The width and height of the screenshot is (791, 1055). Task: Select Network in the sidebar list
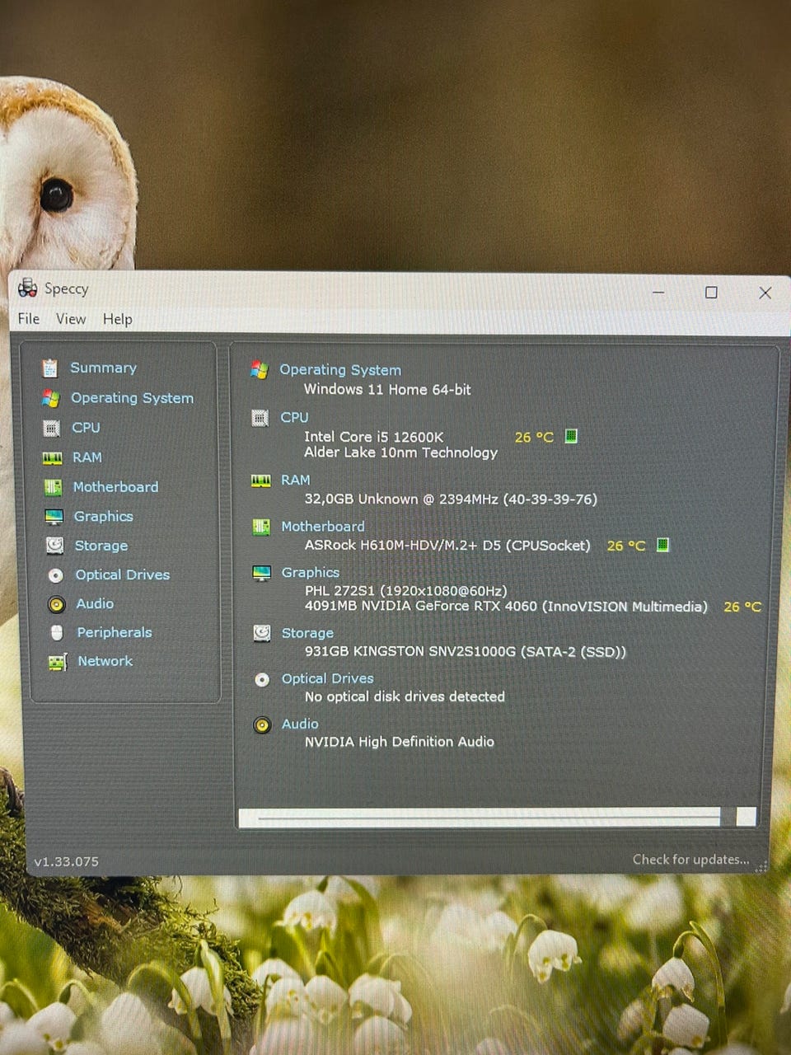pos(105,662)
